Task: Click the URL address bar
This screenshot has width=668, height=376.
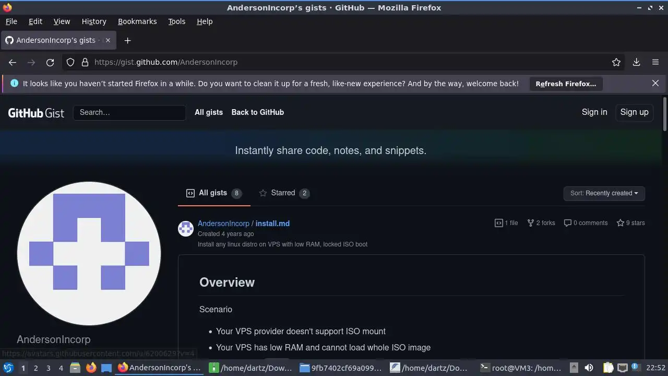Action: tap(344, 62)
